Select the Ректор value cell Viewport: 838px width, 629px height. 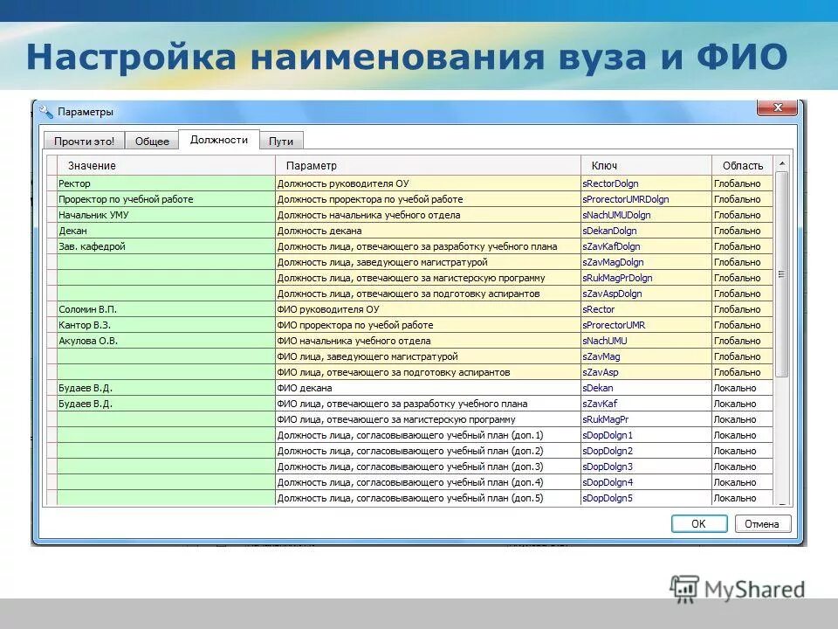point(166,183)
